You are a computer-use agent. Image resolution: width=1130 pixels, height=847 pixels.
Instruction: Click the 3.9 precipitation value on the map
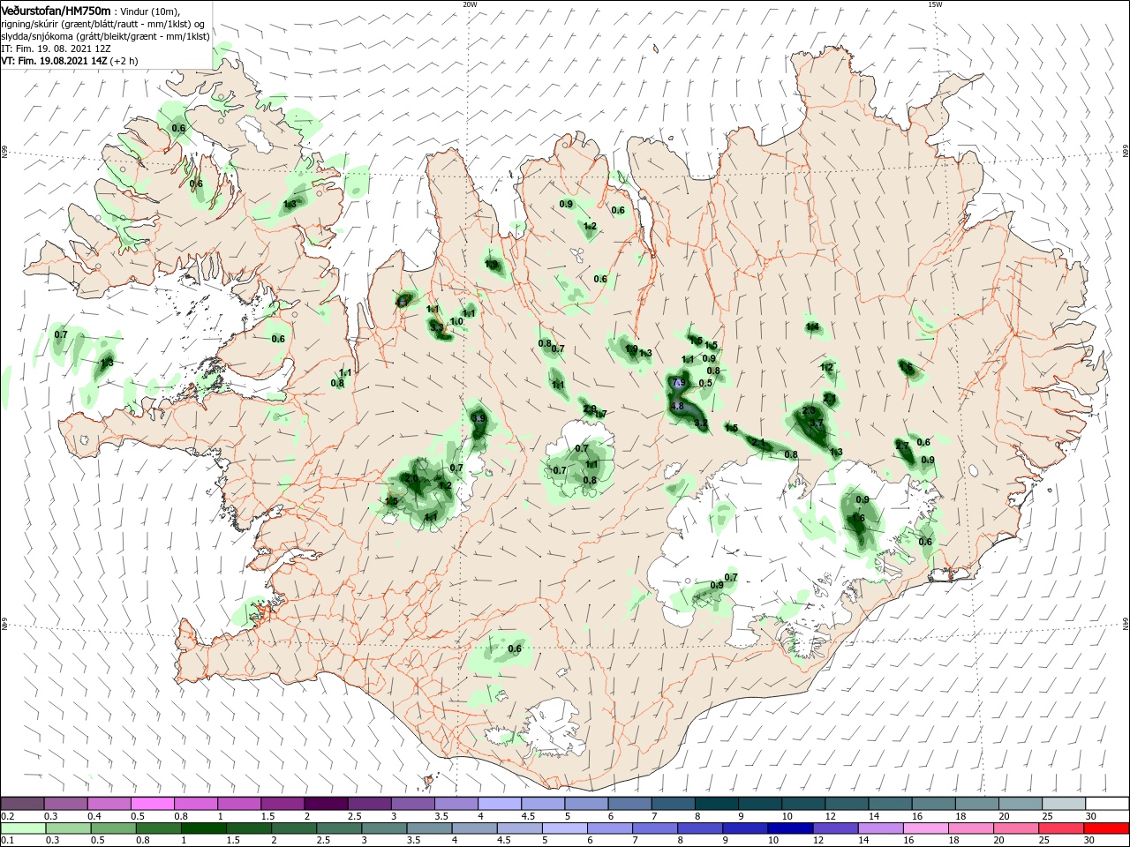click(x=478, y=418)
